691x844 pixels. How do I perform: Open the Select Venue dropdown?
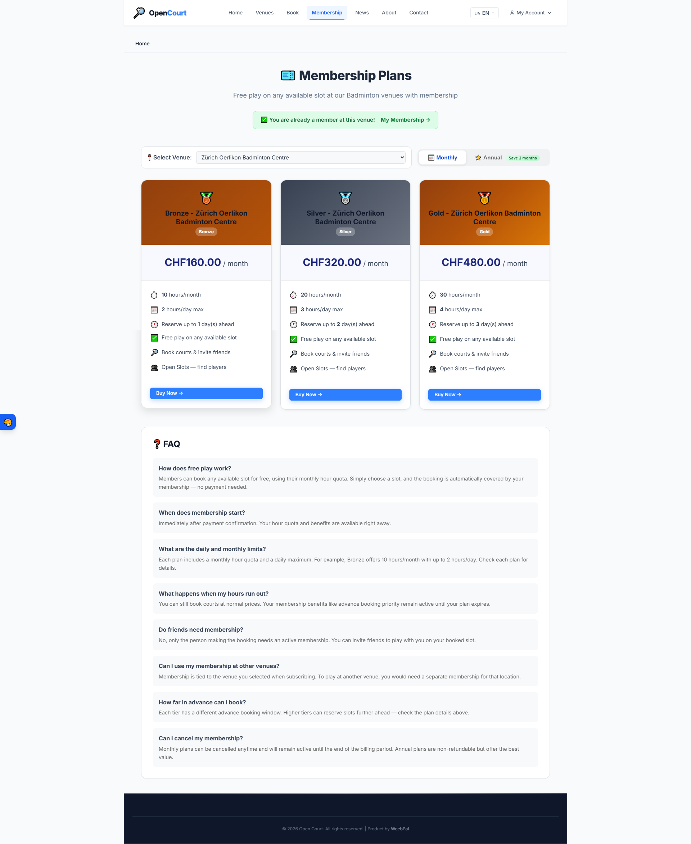click(x=301, y=158)
